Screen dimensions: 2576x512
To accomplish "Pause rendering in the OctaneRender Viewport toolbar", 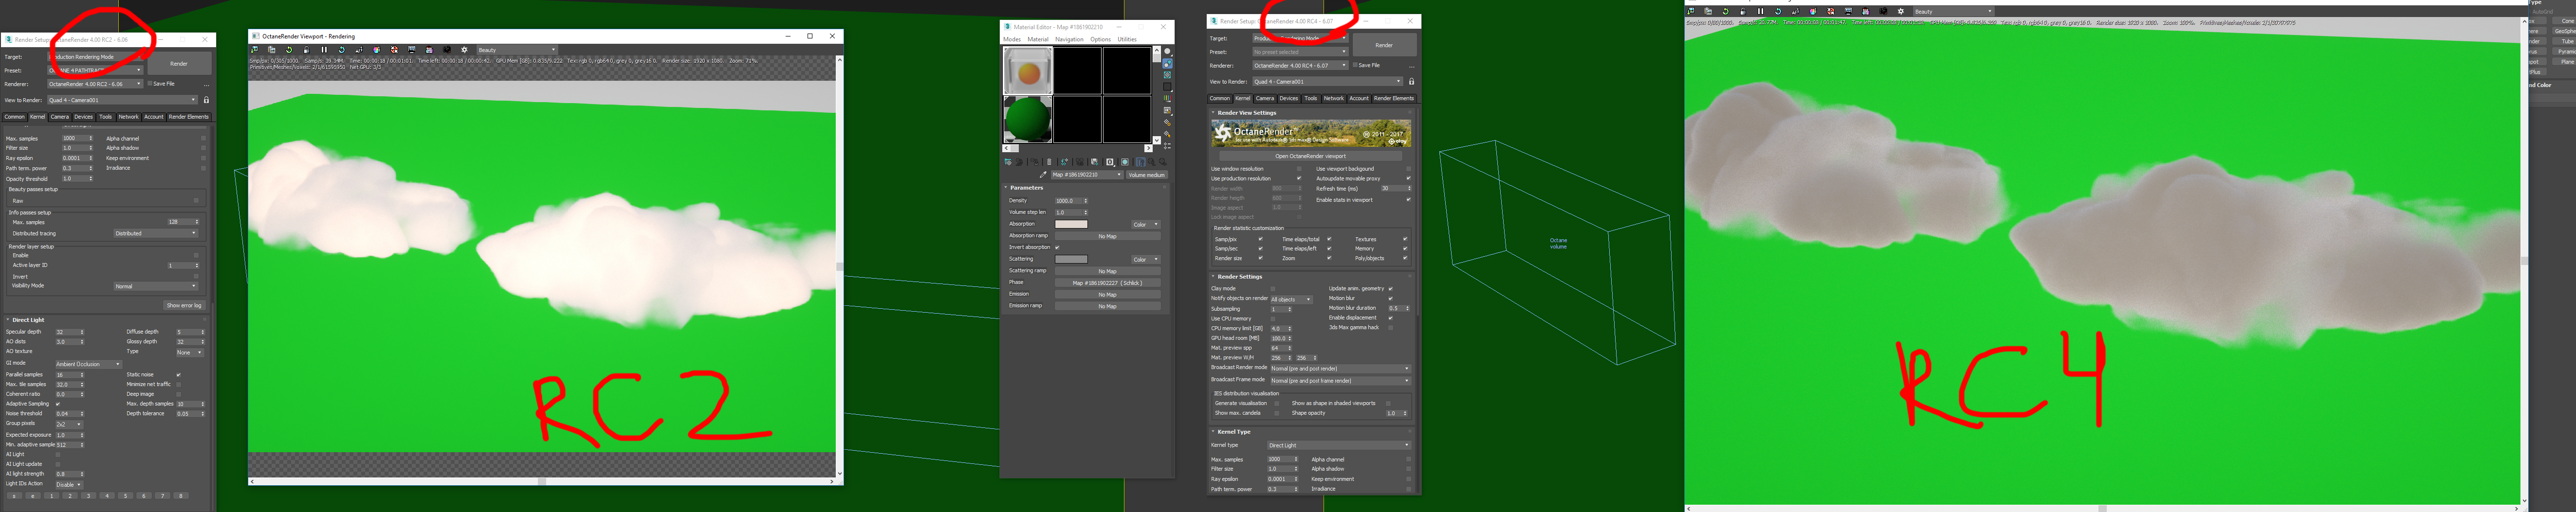I will pos(324,50).
